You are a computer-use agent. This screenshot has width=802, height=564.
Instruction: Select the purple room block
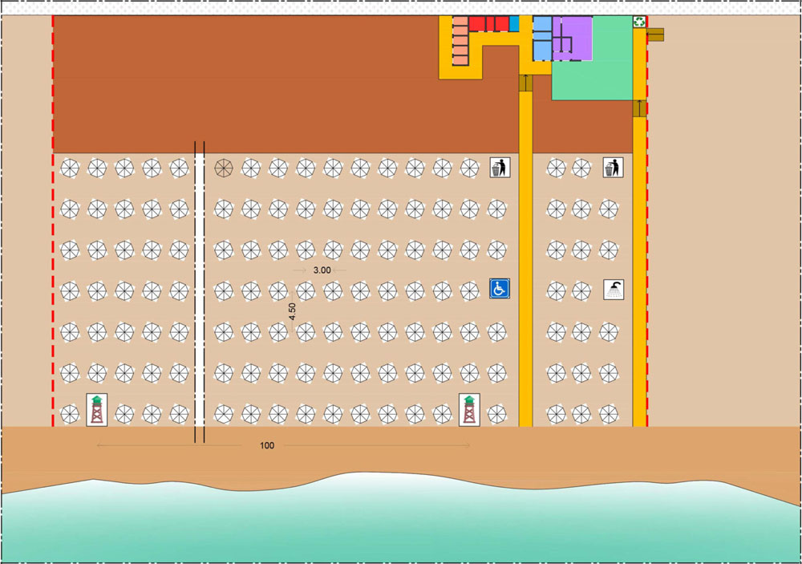click(573, 39)
